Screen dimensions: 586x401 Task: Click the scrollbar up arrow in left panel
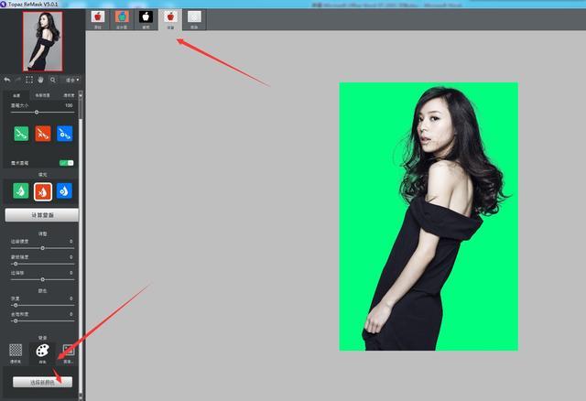coord(81,94)
